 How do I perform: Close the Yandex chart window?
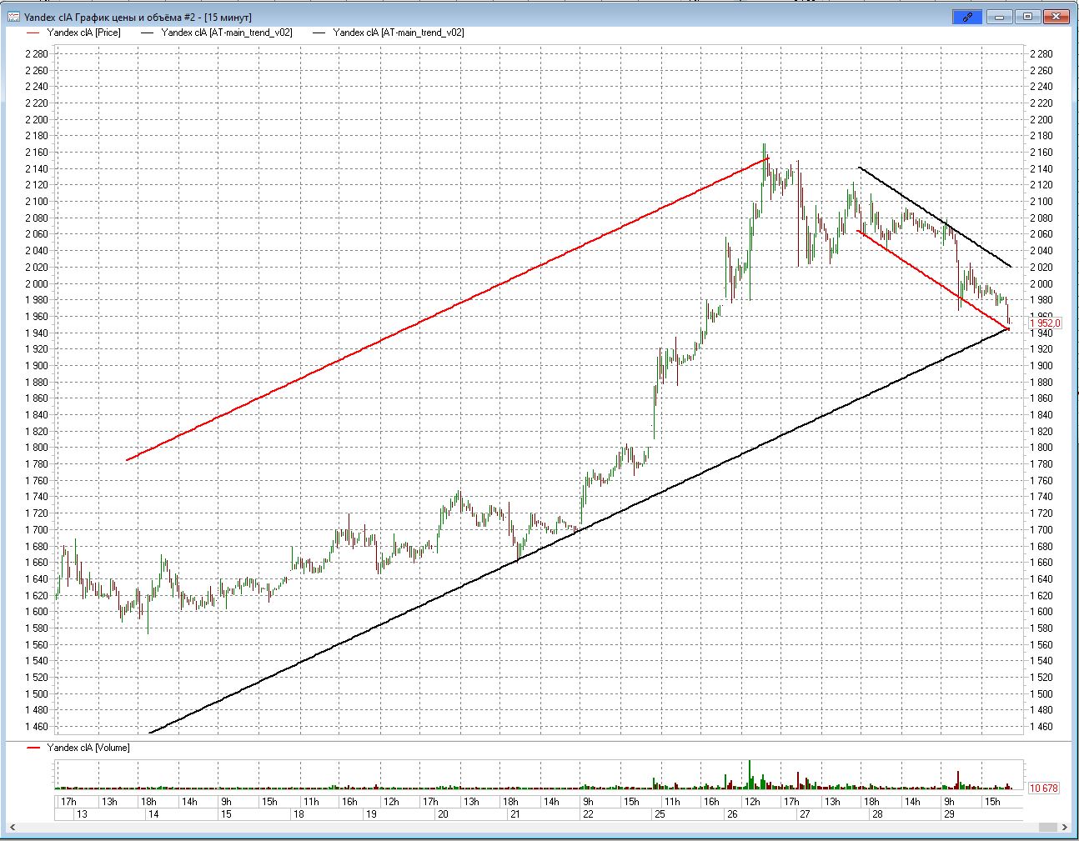point(1056,17)
